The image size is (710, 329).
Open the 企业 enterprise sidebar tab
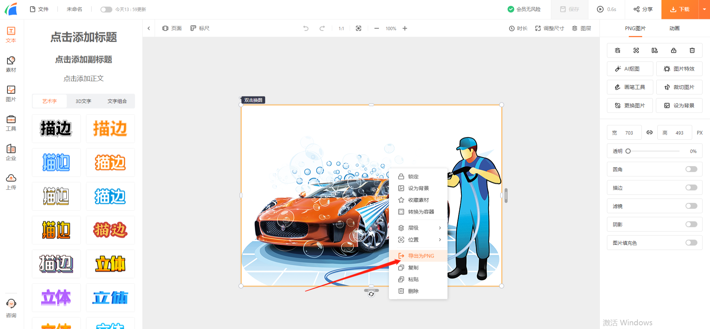11,152
